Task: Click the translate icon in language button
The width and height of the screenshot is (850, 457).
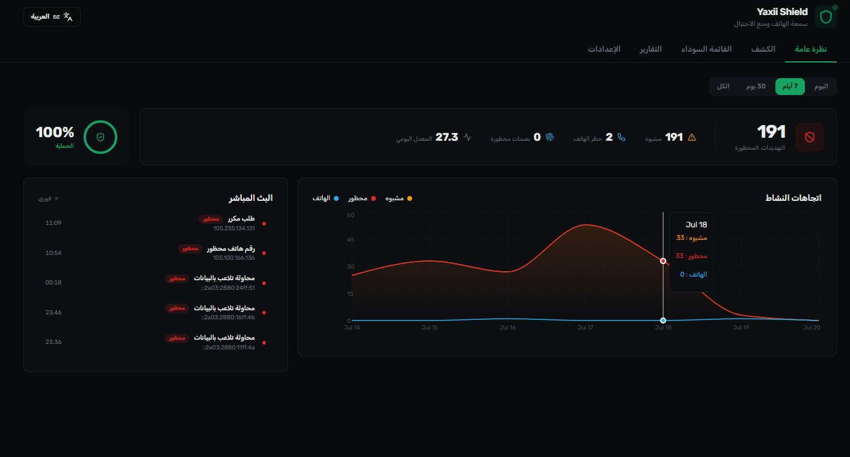Action: [x=68, y=17]
